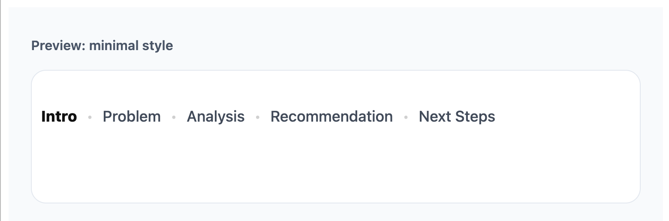Jump to the Next Steps step
This screenshot has width=669, height=221.
[x=457, y=116]
